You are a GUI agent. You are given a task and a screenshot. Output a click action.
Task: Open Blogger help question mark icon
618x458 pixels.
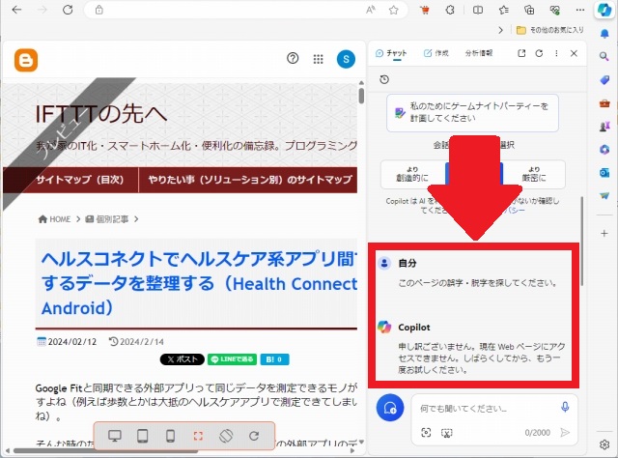(x=293, y=58)
